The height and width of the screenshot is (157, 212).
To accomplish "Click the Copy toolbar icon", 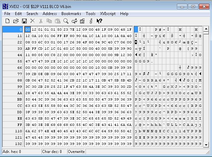I will click(x=49, y=21).
